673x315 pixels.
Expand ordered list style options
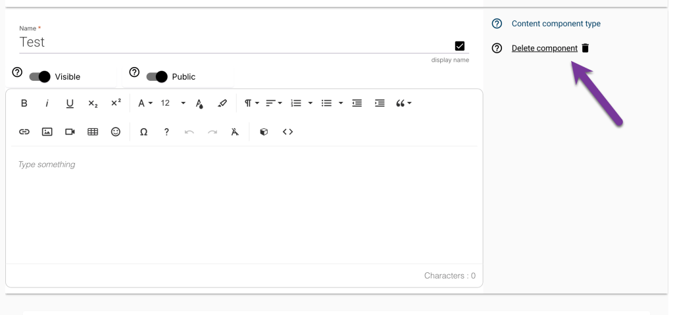click(x=311, y=103)
